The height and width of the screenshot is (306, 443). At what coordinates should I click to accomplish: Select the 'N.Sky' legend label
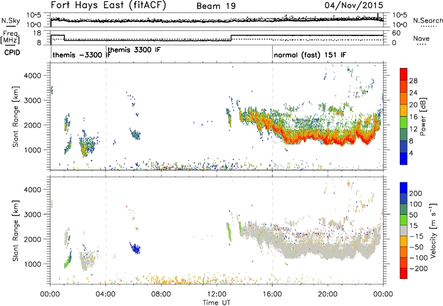(11, 20)
